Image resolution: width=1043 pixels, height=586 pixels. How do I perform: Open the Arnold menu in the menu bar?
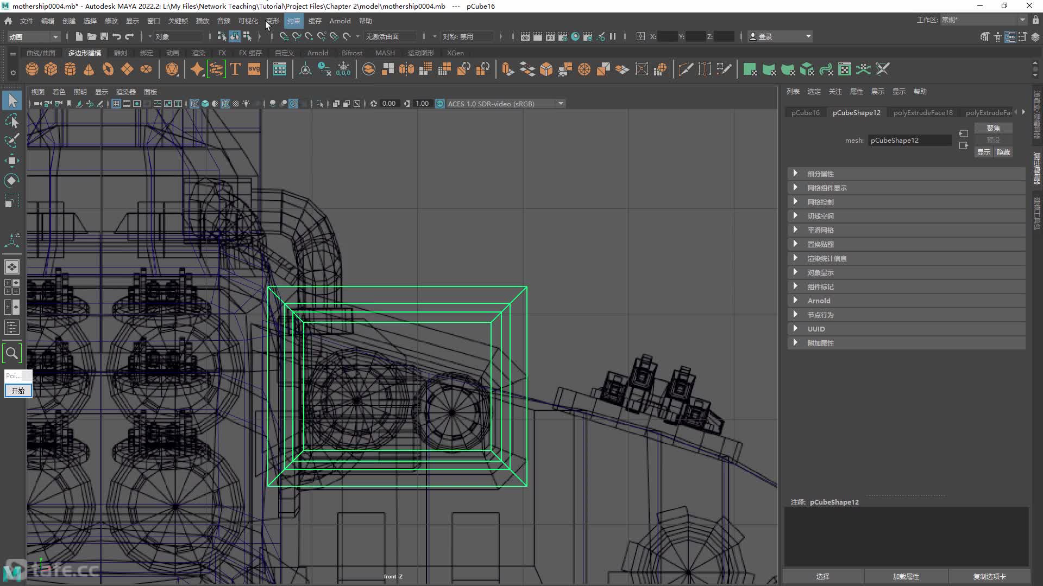click(x=340, y=21)
